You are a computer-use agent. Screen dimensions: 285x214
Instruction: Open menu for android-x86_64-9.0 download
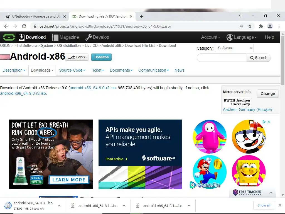click(59, 206)
